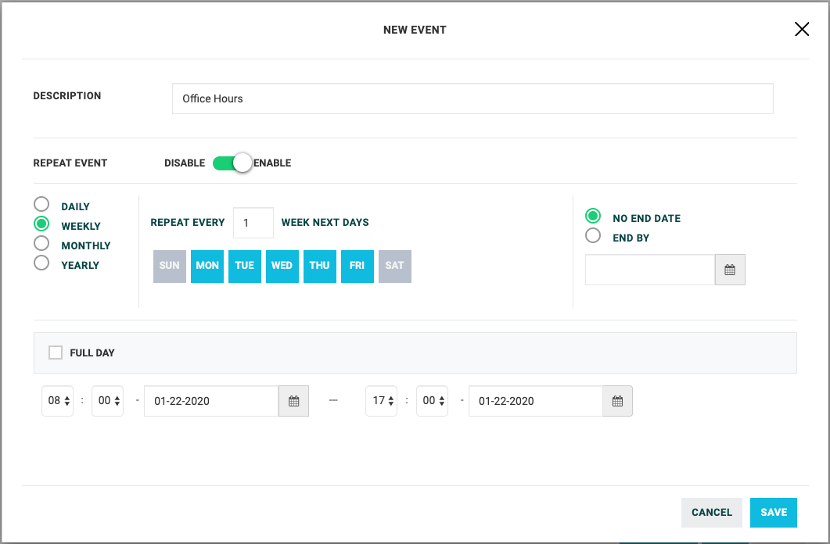Choose the END BY option
This screenshot has height=544, width=830.
pyautogui.click(x=592, y=237)
